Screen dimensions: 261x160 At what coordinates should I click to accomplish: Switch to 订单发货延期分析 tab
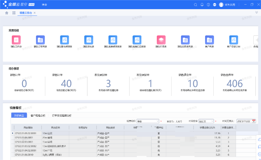point(62,116)
